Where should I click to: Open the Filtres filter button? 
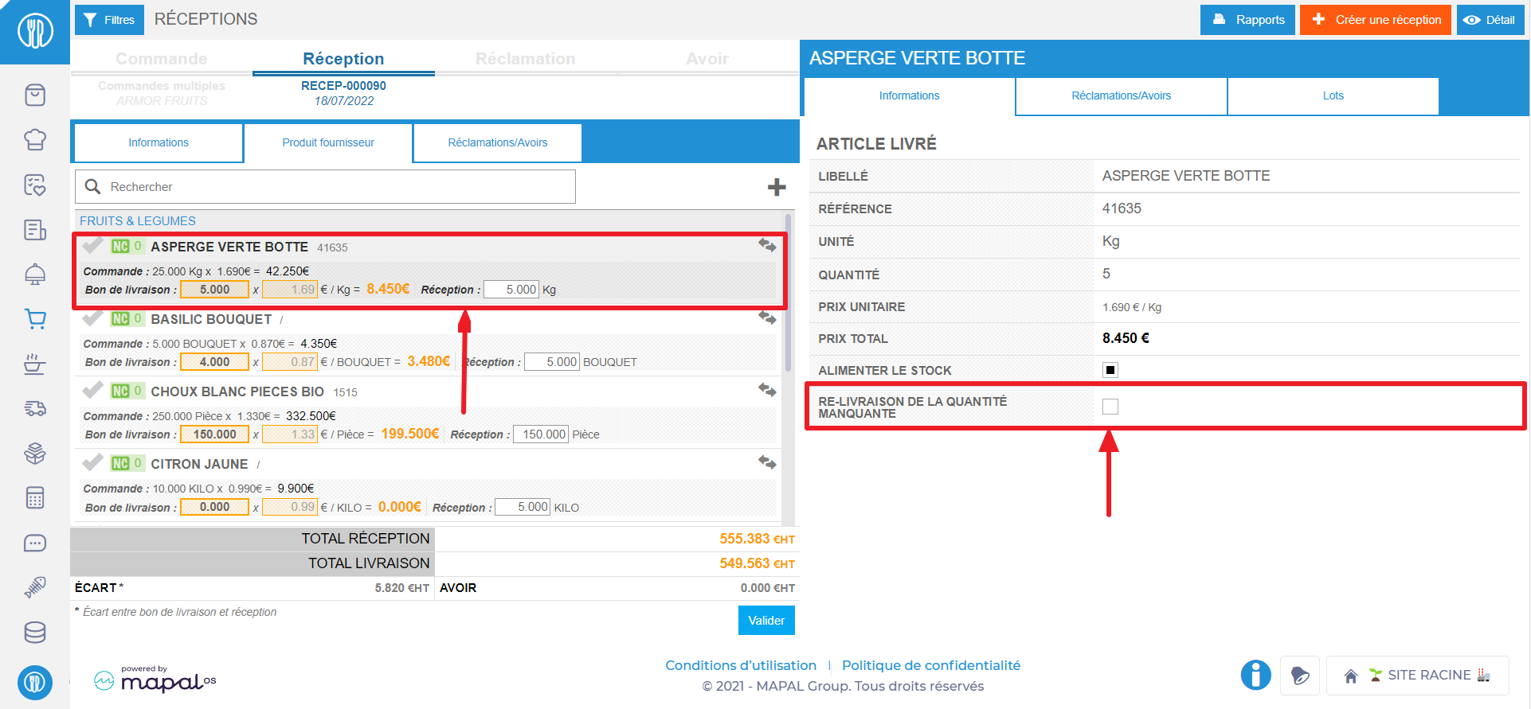[x=110, y=20]
